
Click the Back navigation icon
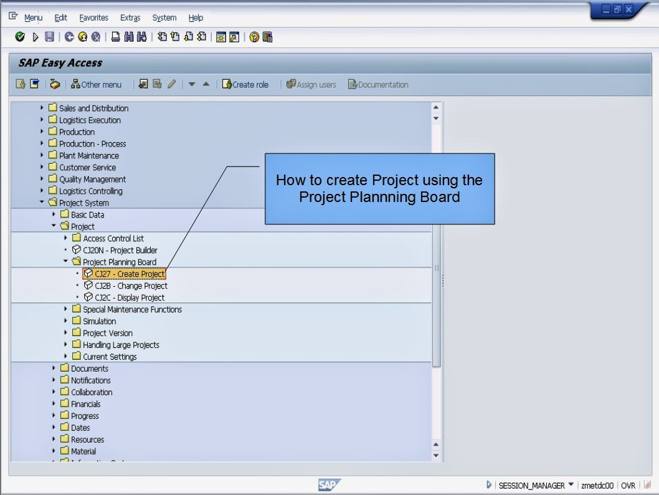(x=69, y=38)
